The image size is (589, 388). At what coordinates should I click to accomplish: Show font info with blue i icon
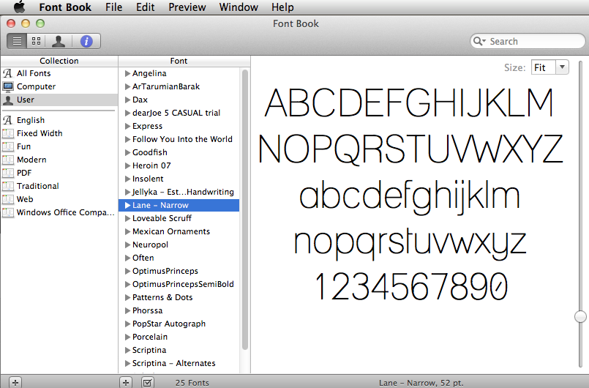pos(86,41)
